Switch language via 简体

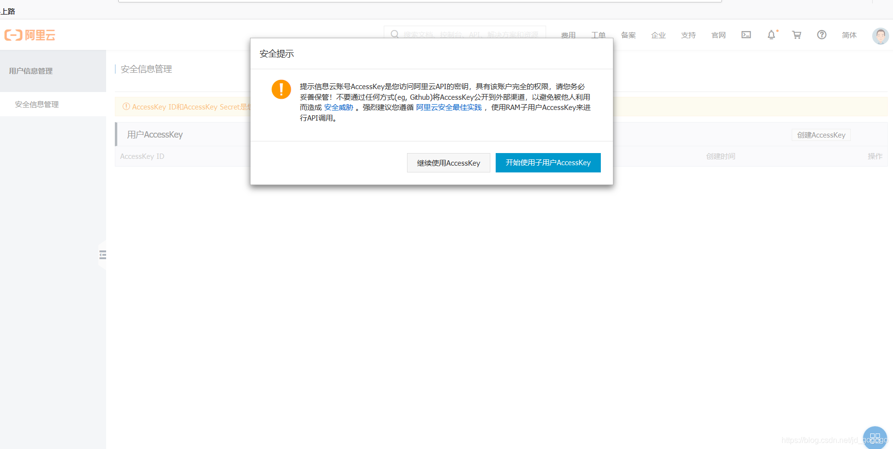[849, 35]
